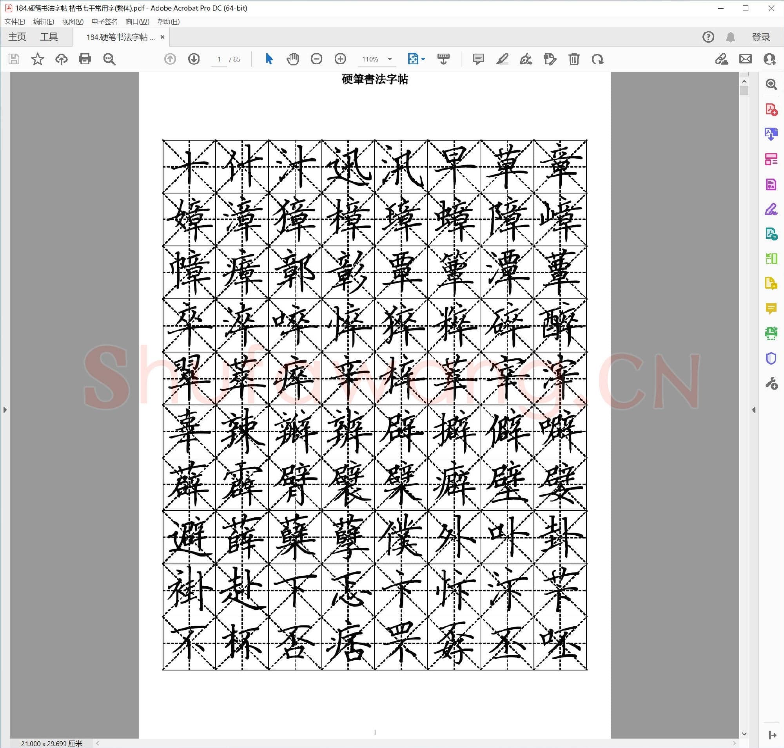Open zoom level 110% dropdown
This screenshot has width=784, height=748.
pos(390,59)
